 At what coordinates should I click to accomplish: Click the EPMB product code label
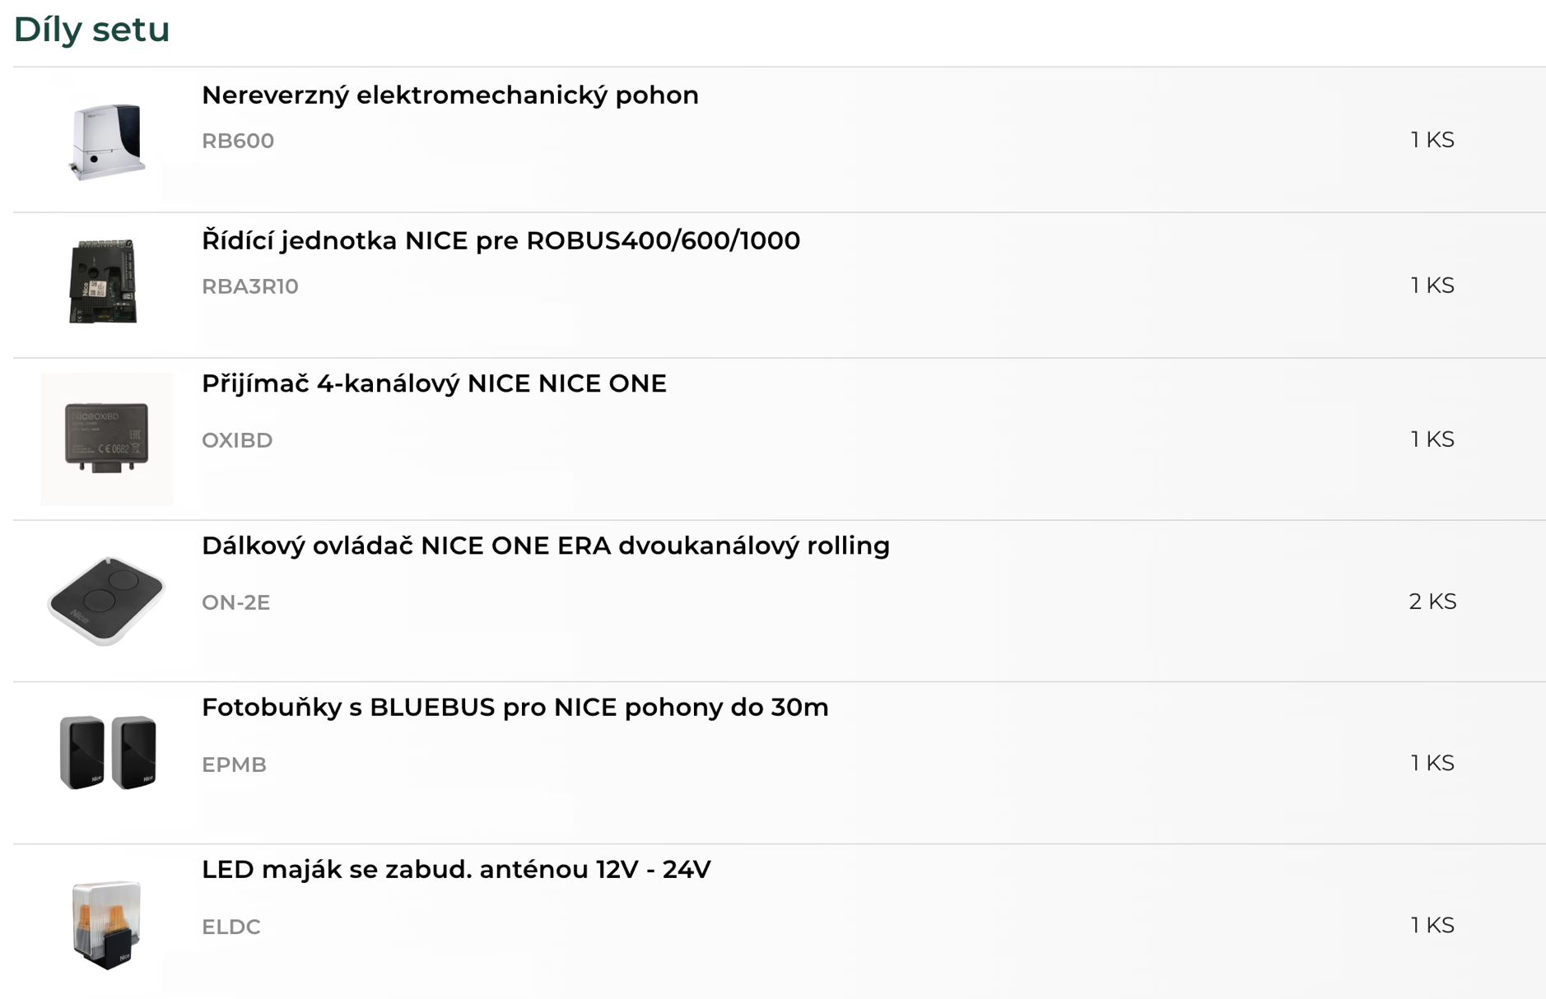pyautogui.click(x=234, y=764)
